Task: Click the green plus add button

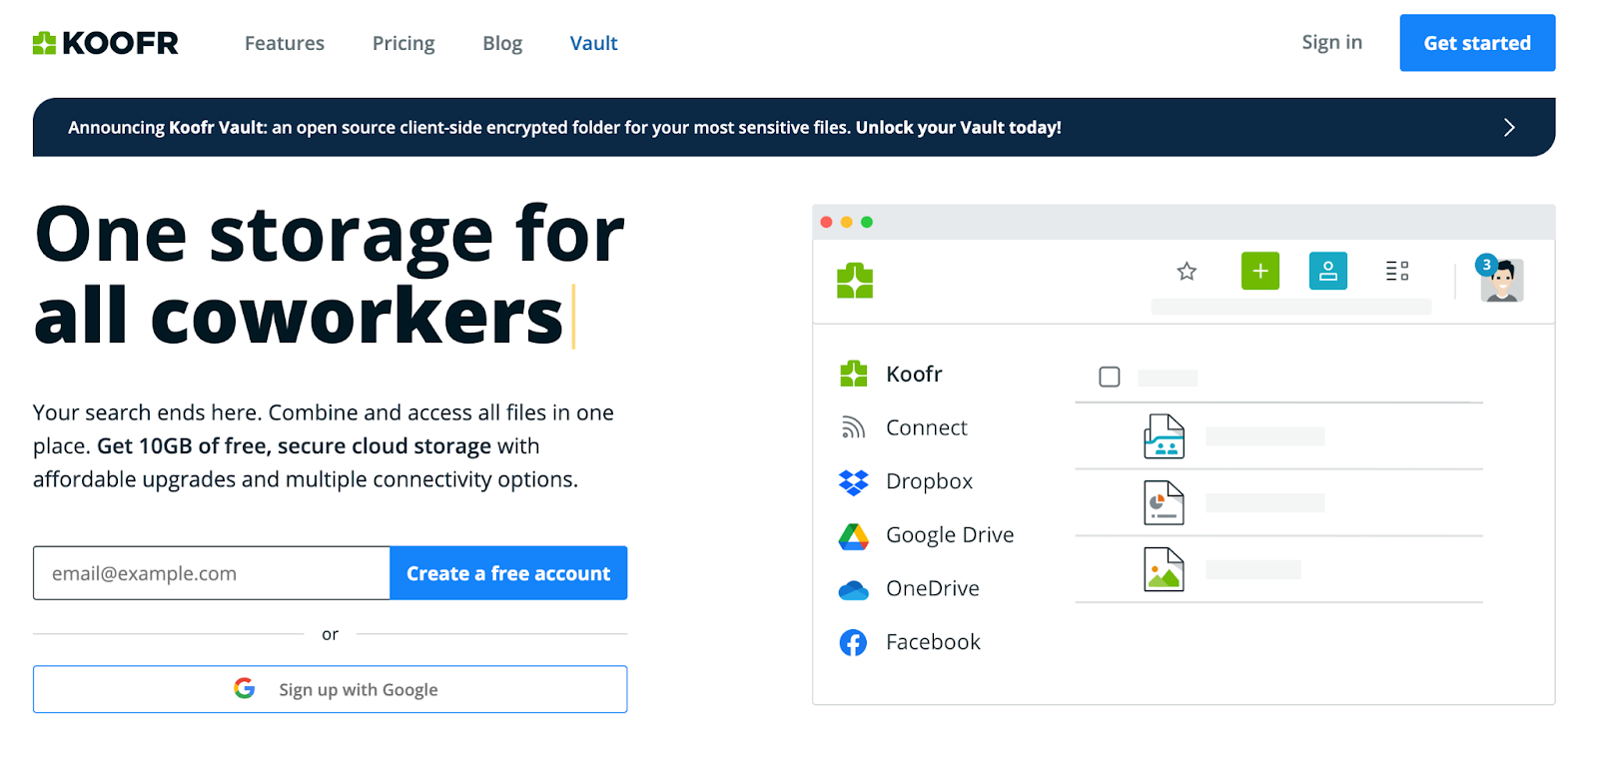Action: [1260, 271]
